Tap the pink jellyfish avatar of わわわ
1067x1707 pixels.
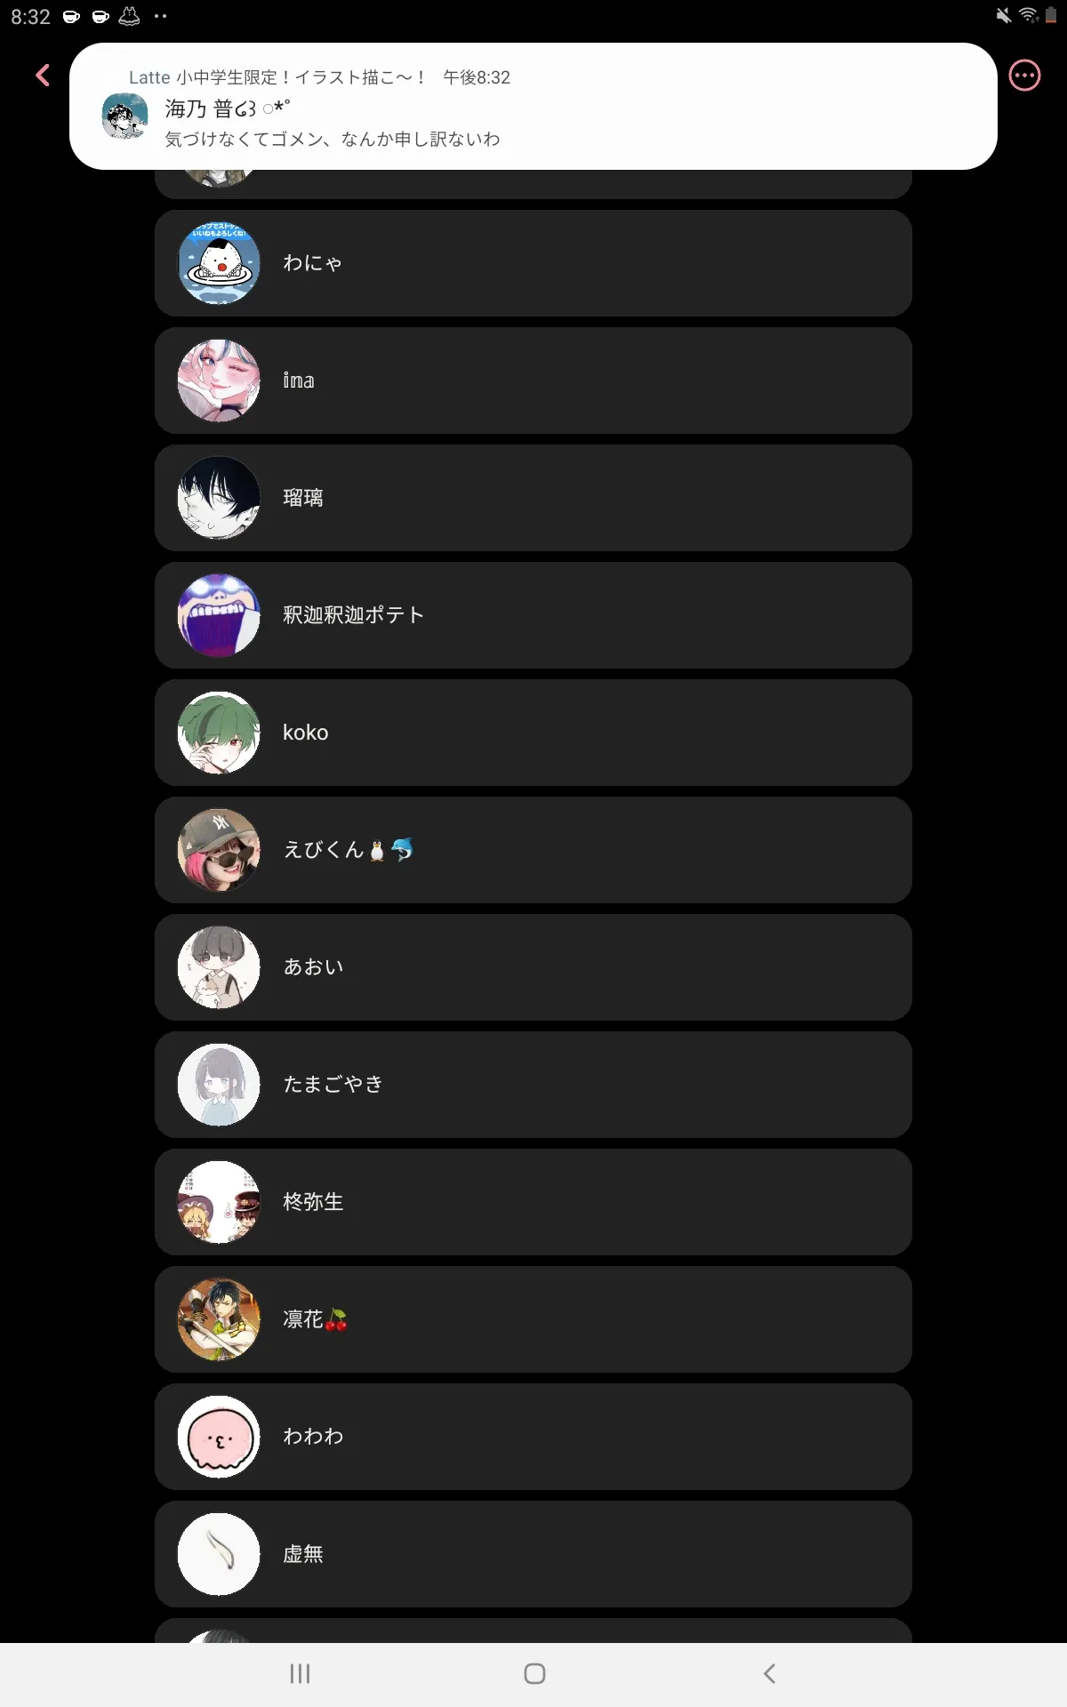(x=219, y=1437)
